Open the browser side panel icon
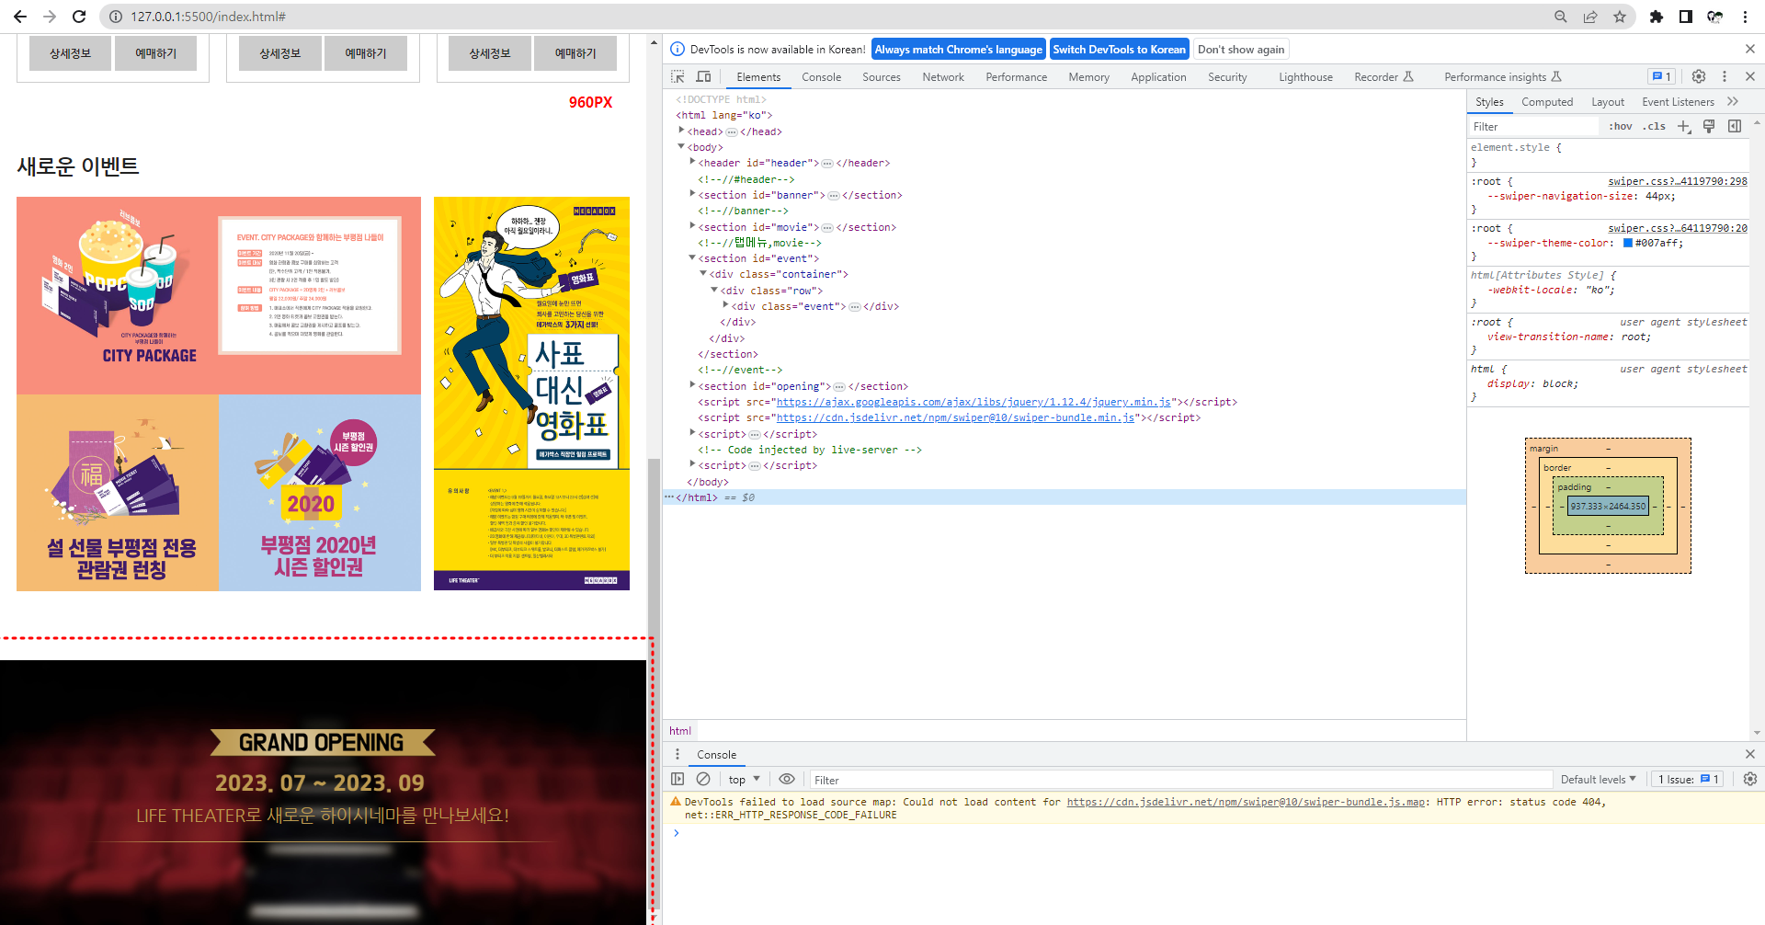 tap(1686, 17)
